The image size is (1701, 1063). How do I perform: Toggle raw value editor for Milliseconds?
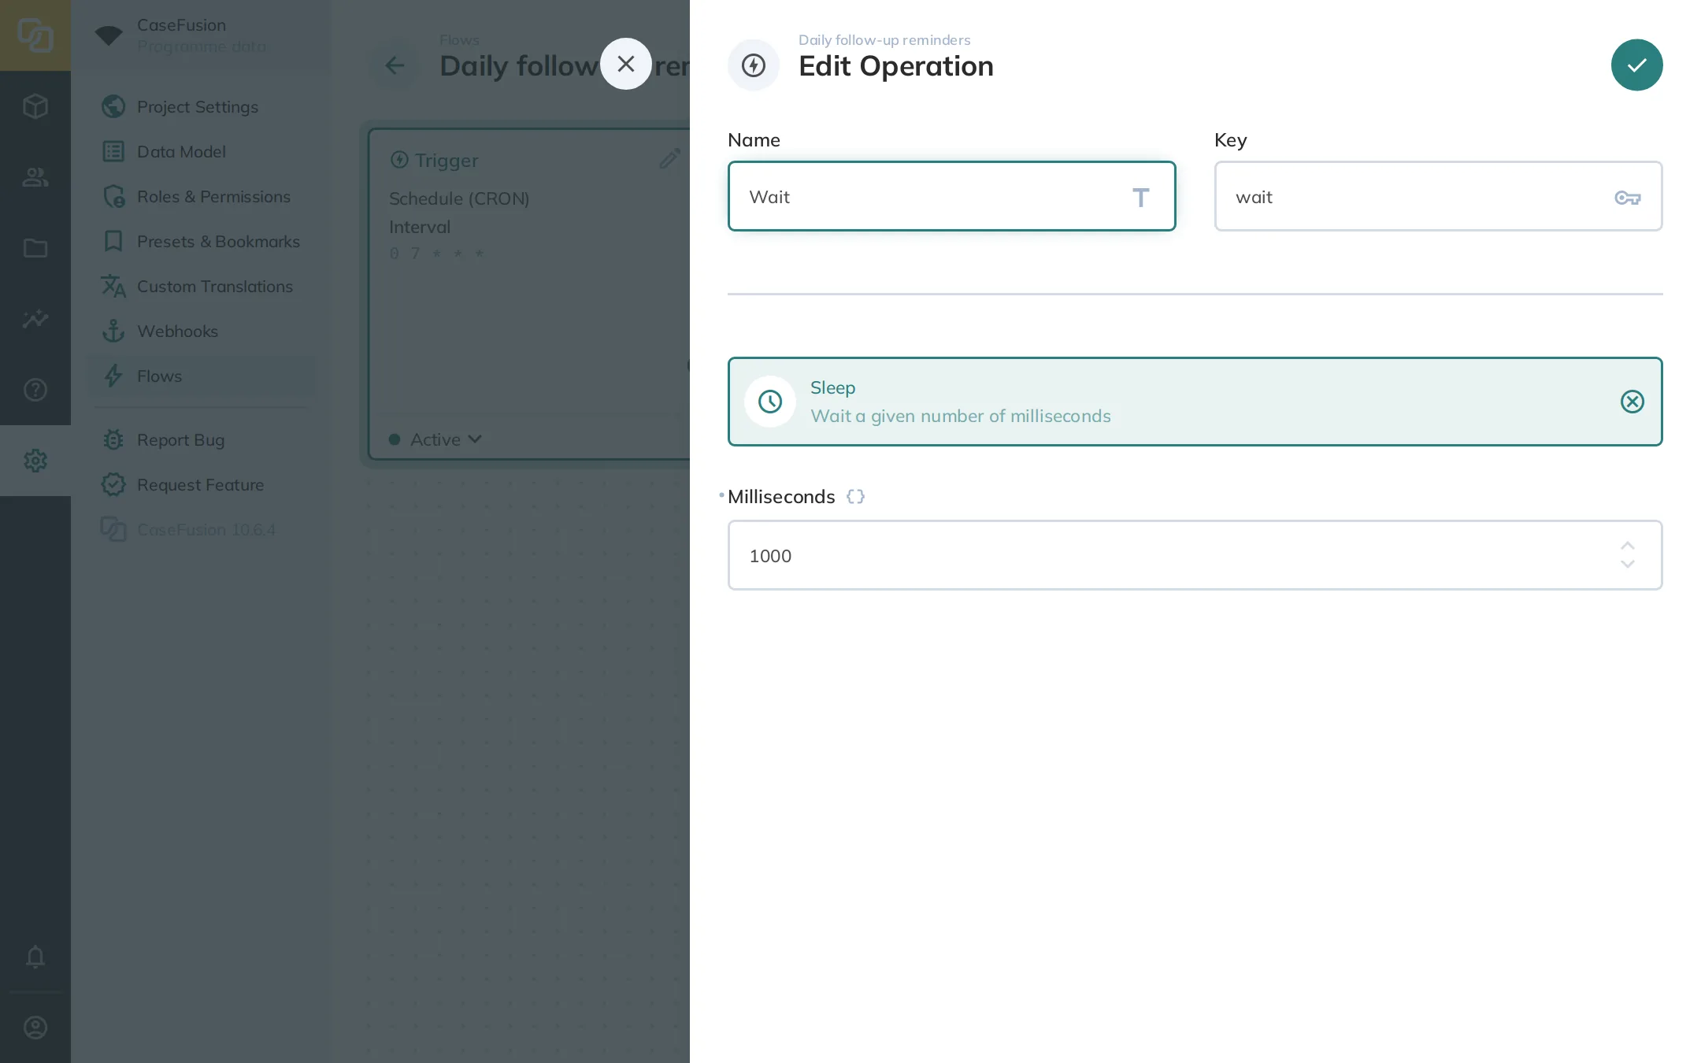coord(855,497)
